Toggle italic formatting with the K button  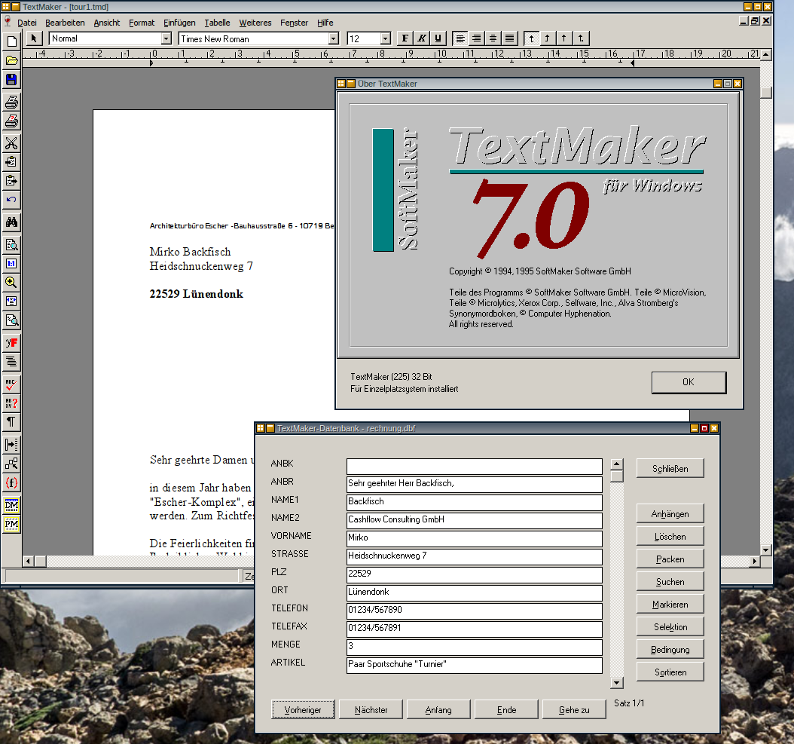click(421, 38)
